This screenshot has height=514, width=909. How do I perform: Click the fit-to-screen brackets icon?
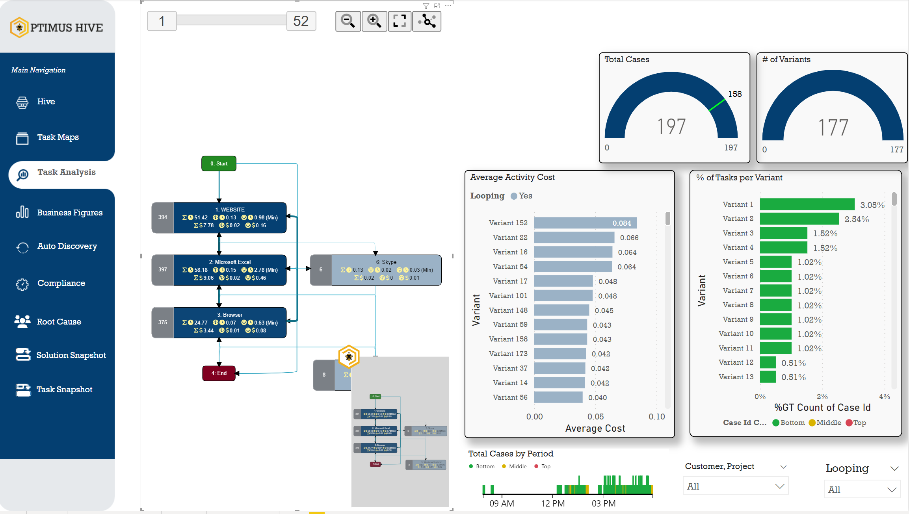point(400,21)
